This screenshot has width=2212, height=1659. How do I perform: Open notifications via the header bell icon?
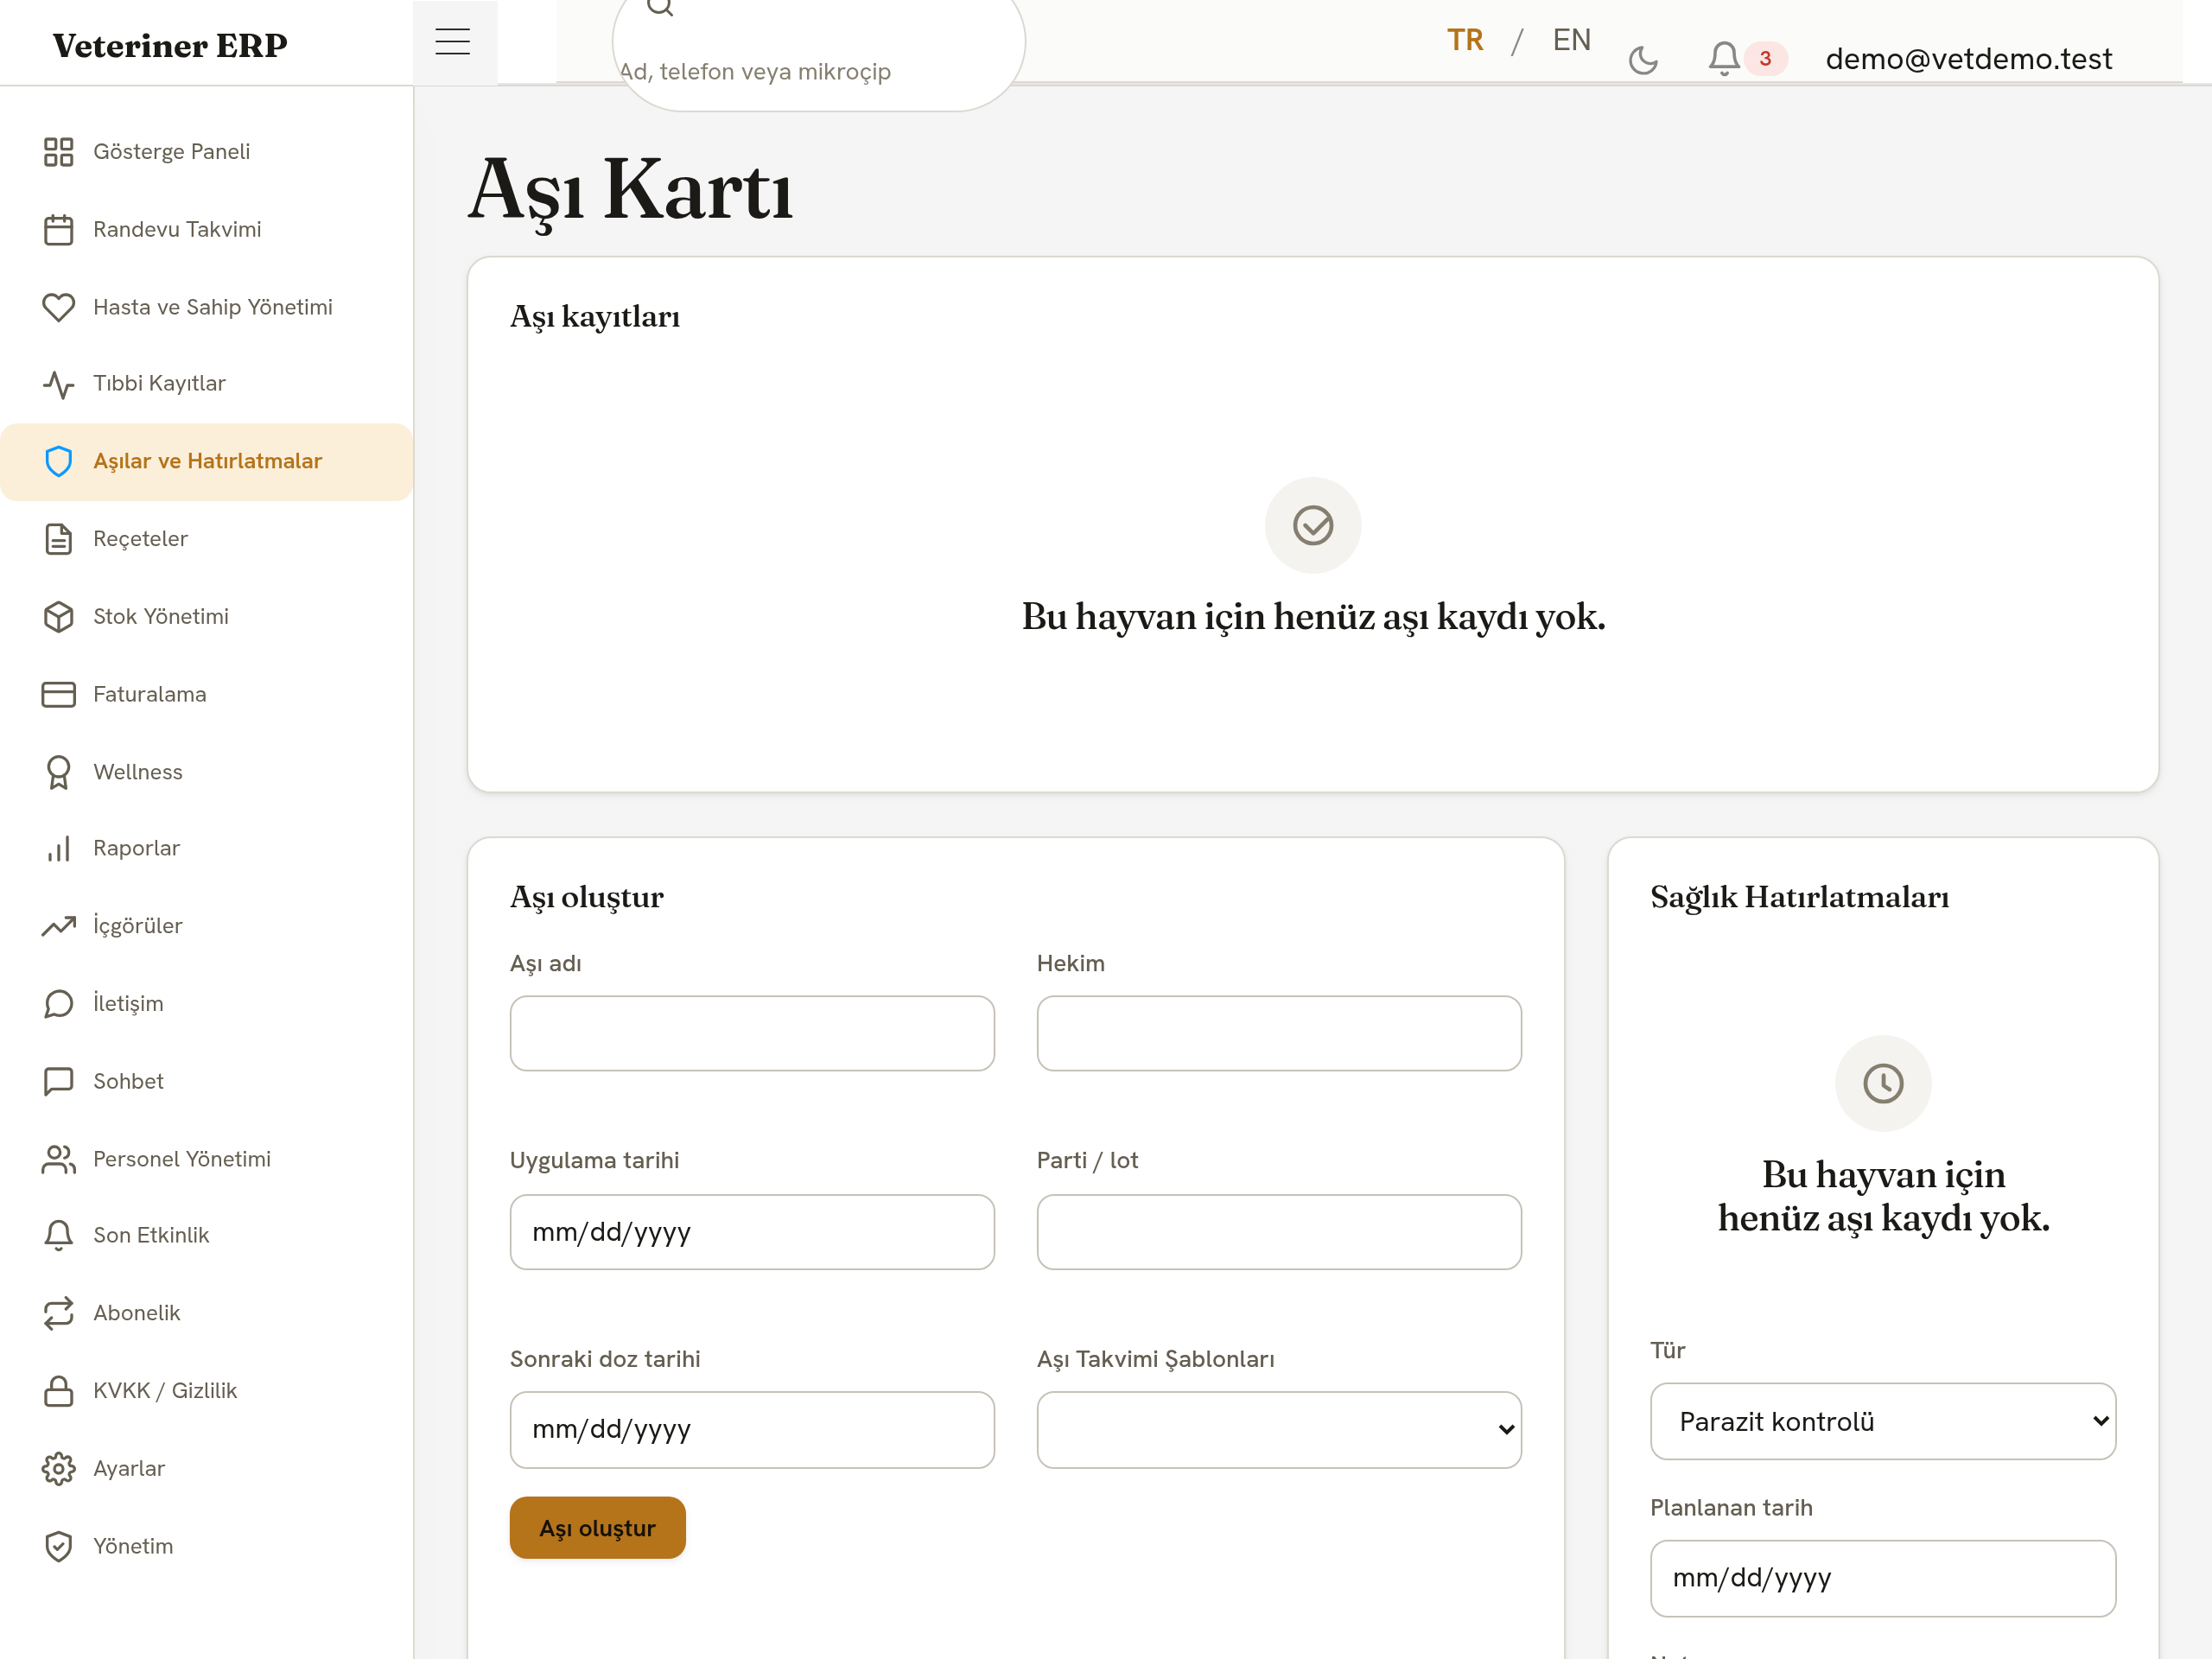tap(1723, 58)
